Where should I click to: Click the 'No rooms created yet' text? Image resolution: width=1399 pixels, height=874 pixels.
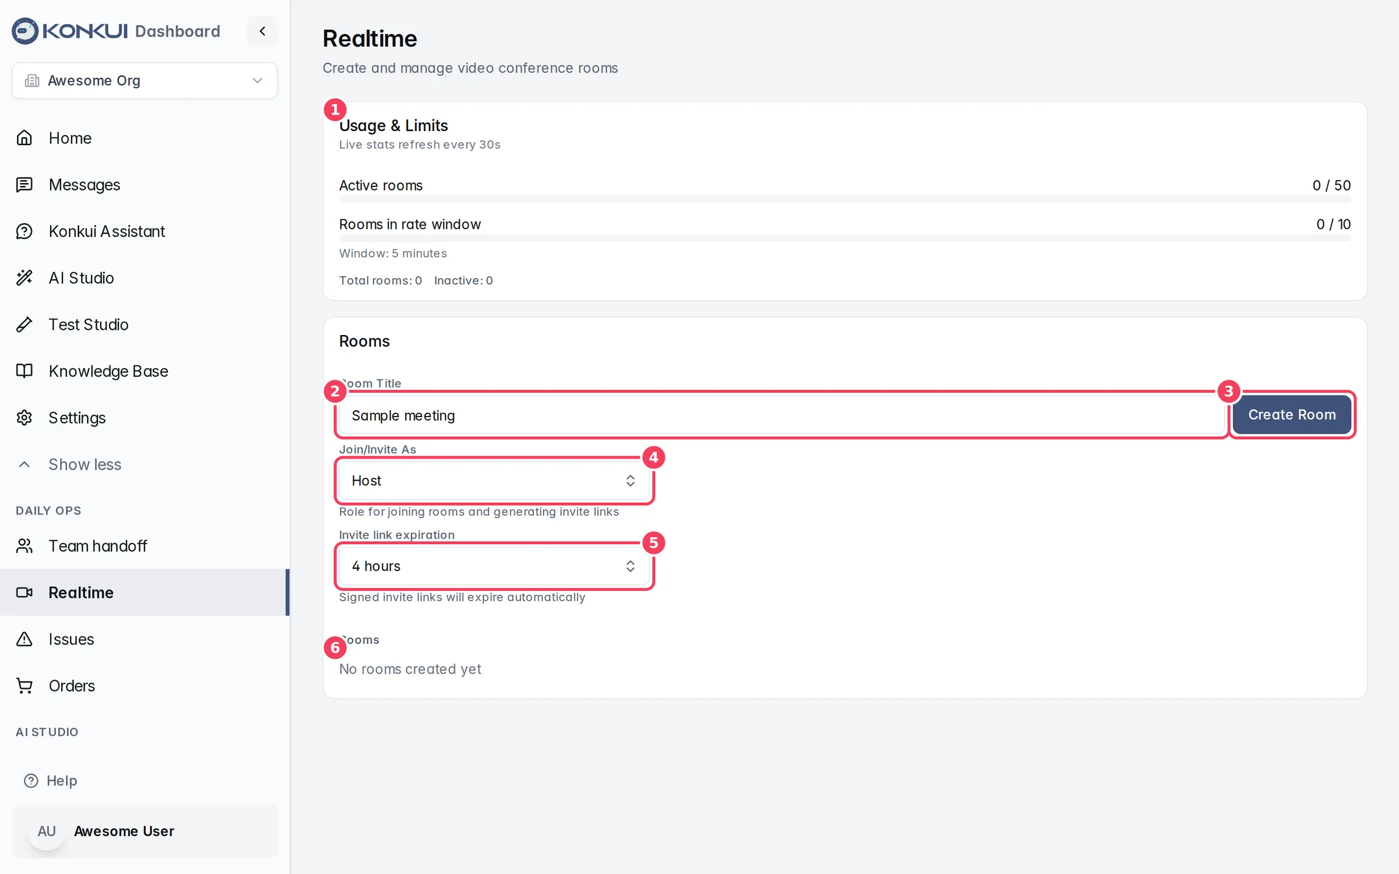(x=410, y=669)
